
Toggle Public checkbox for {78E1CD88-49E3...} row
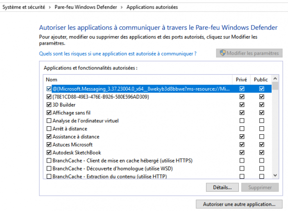[262, 97]
